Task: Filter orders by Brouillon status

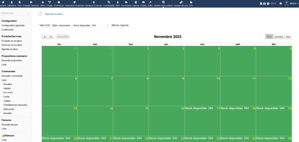Action: 8,84
